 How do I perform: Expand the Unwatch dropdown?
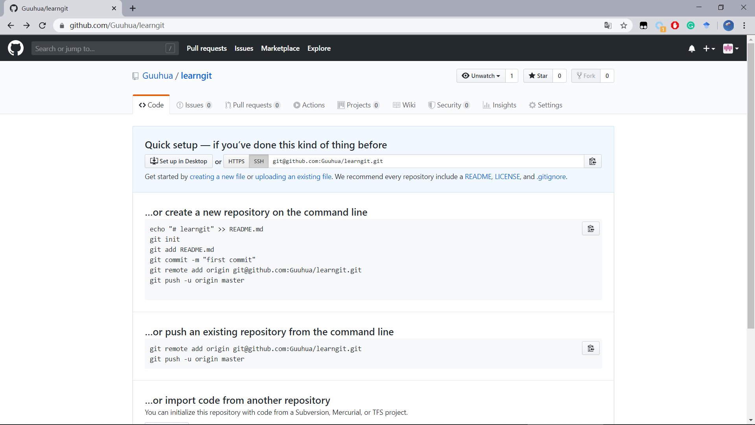(481, 76)
